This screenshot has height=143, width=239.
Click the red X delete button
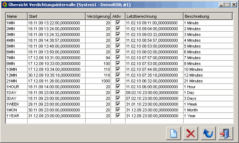click(190, 133)
